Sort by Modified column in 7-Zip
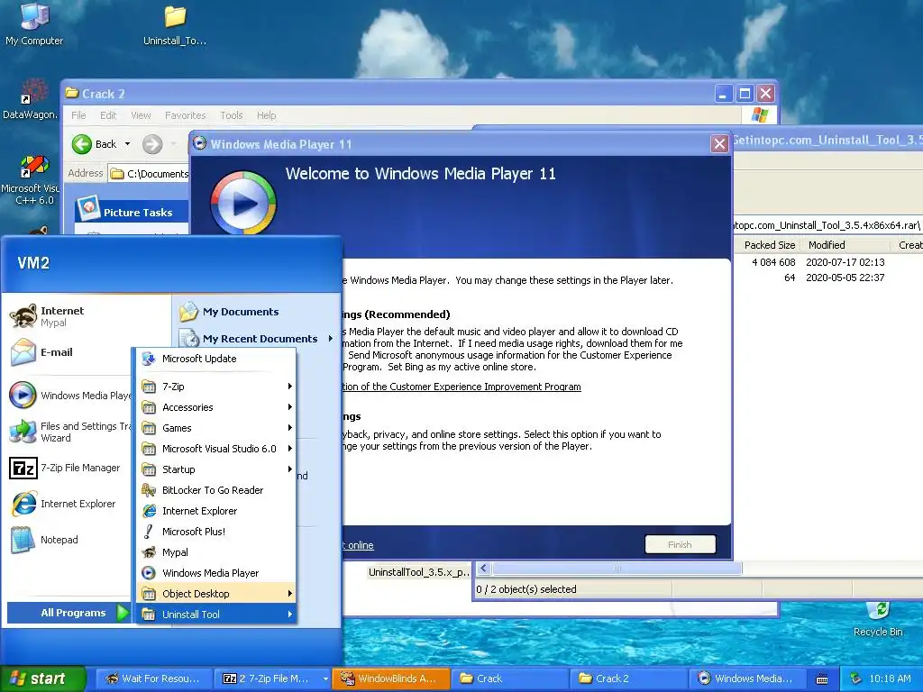Screen dimensions: 923x692 845,245
